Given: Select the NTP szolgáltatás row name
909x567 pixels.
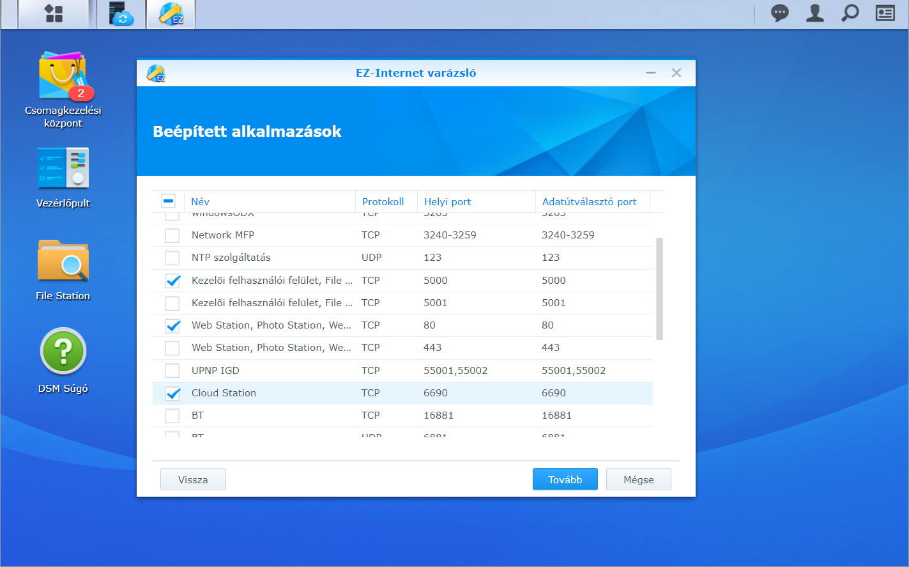Looking at the screenshot, I should [x=231, y=258].
